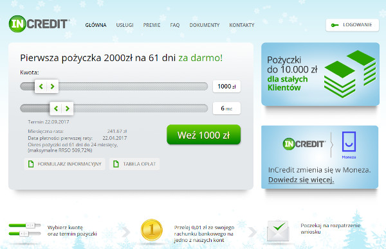Click the 1000 zł amount field

(226, 87)
